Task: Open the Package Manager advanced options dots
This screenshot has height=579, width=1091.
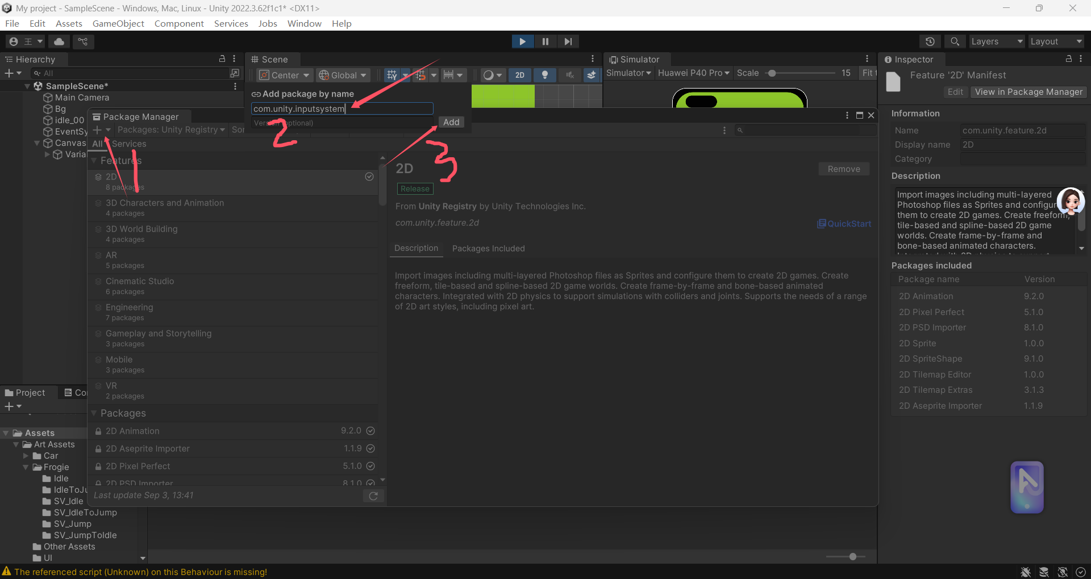Action: click(724, 131)
